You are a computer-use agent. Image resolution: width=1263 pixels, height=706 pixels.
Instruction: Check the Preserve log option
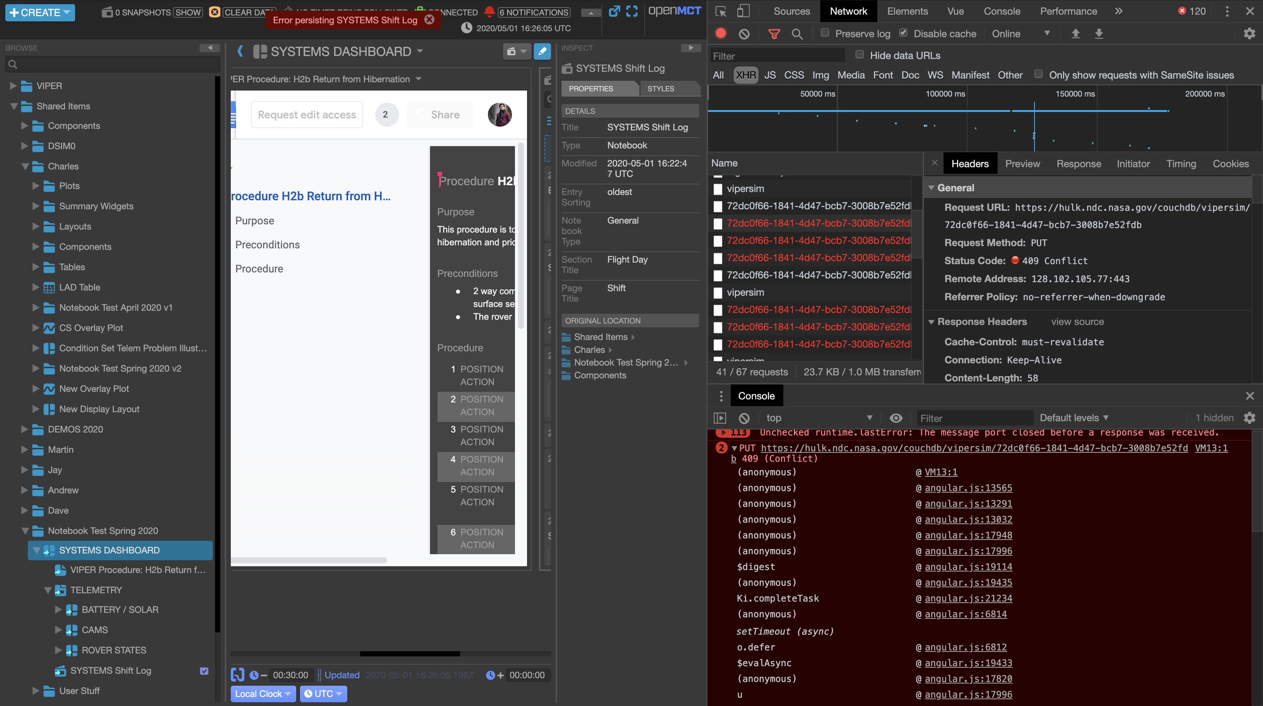point(825,32)
